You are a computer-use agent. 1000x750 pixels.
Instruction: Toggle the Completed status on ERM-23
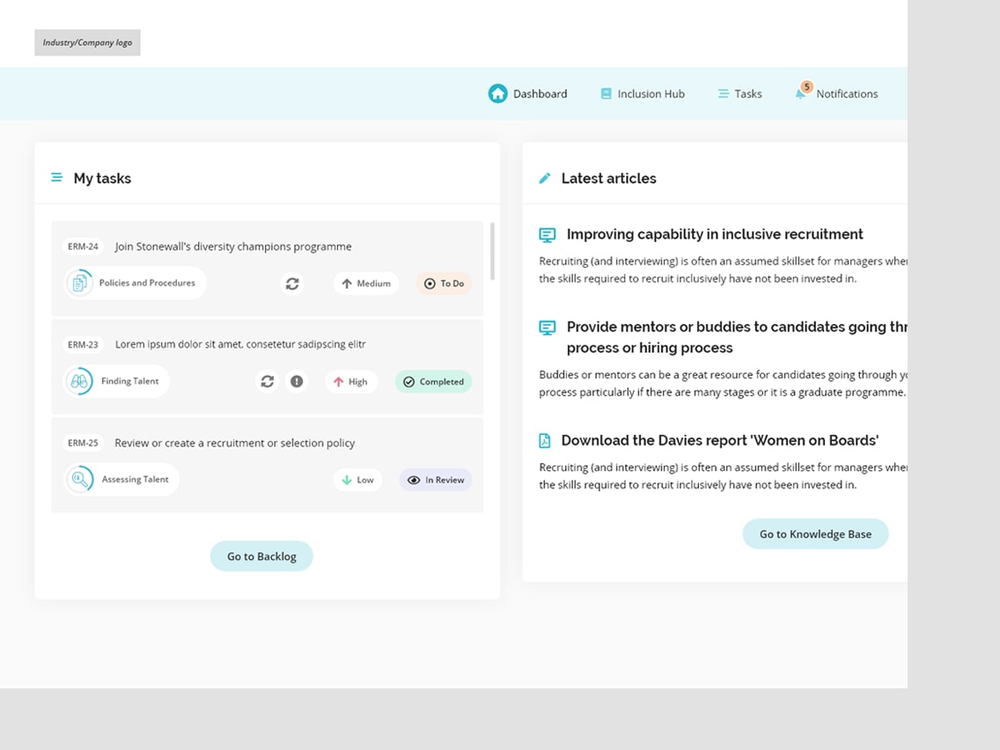433,381
